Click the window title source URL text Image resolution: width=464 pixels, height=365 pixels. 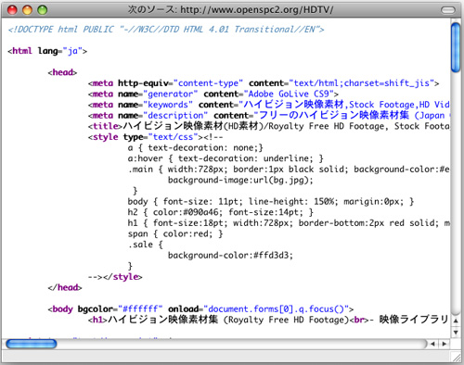pos(230,10)
